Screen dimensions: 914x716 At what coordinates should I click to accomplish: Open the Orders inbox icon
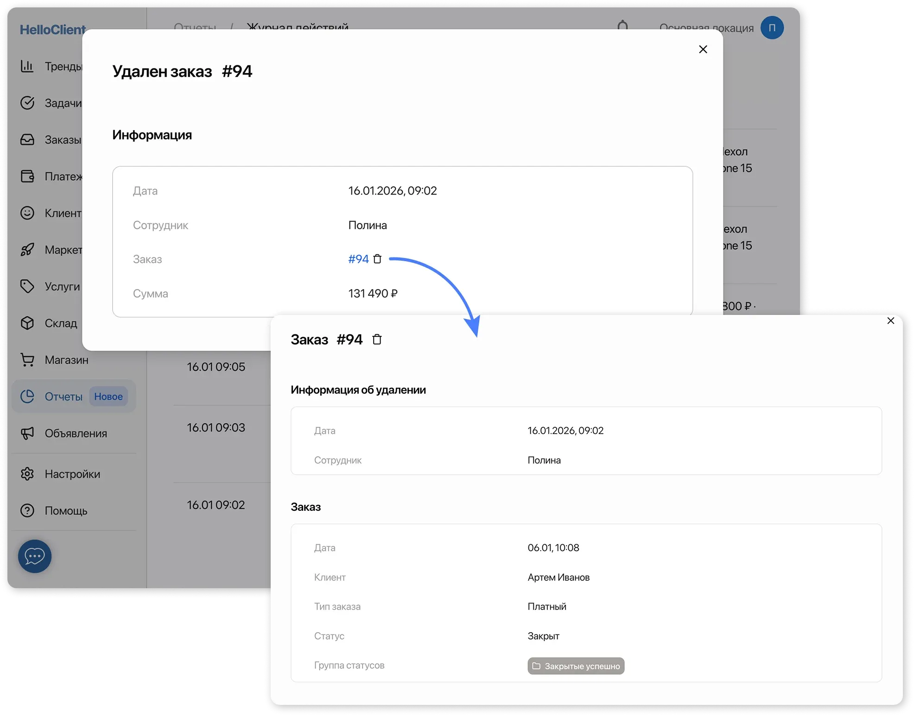tap(27, 139)
